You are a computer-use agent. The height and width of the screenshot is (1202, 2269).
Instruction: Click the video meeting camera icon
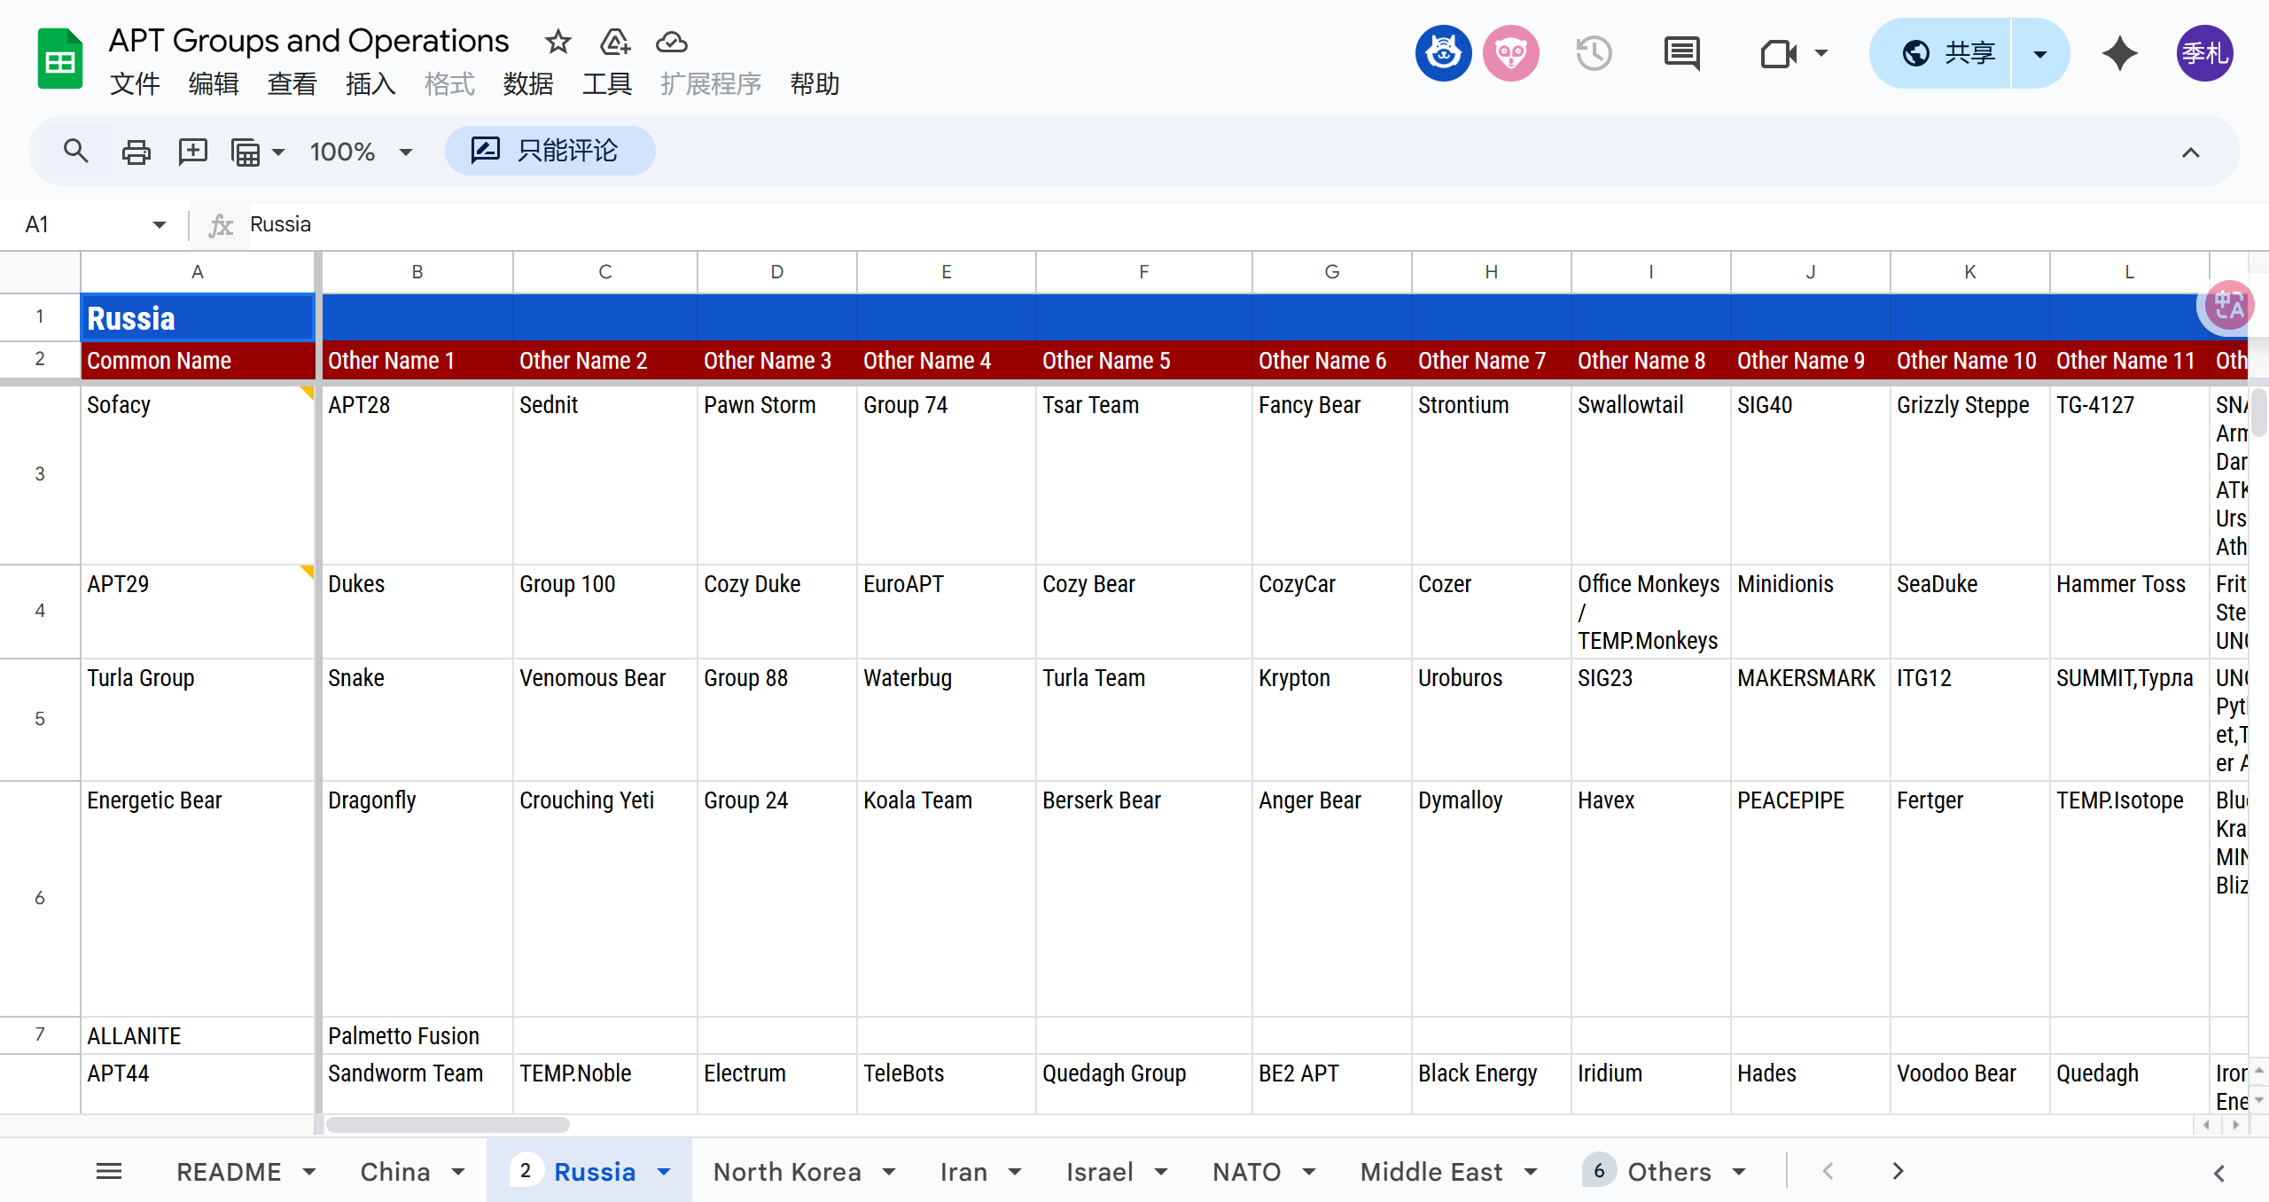[1778, 53]
